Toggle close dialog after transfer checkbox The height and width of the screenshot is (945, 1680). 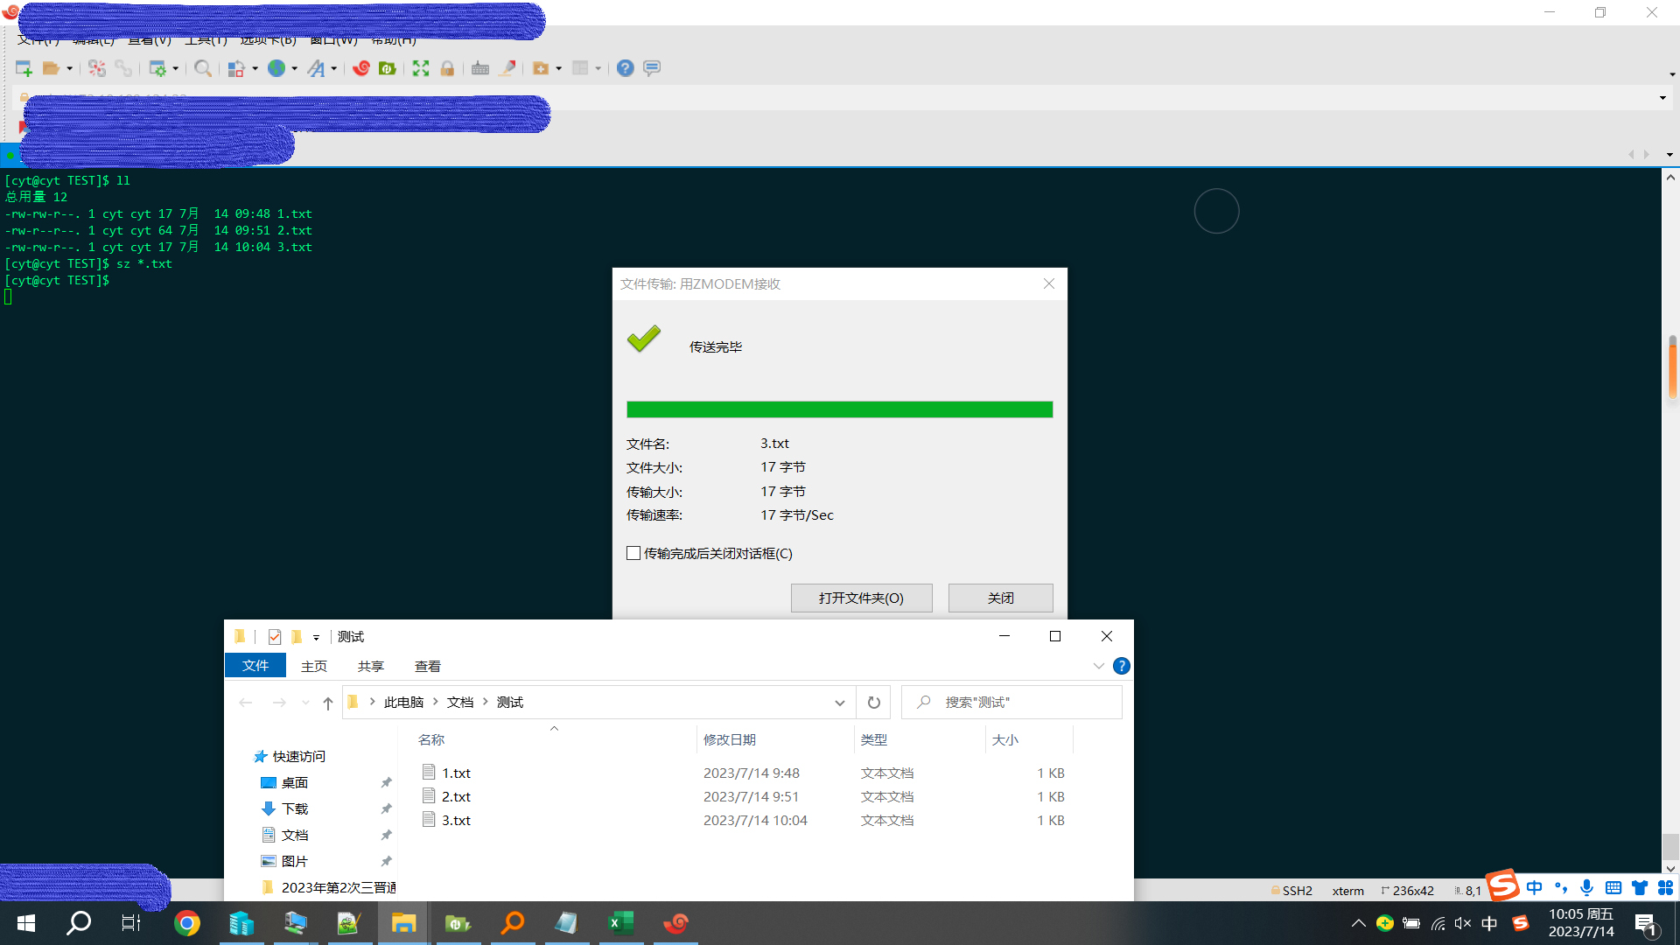[x=633, y=553]
